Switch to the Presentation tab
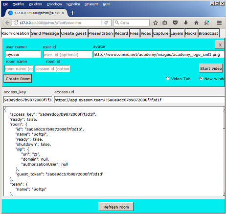226x214 pixels. pos(101,33)
